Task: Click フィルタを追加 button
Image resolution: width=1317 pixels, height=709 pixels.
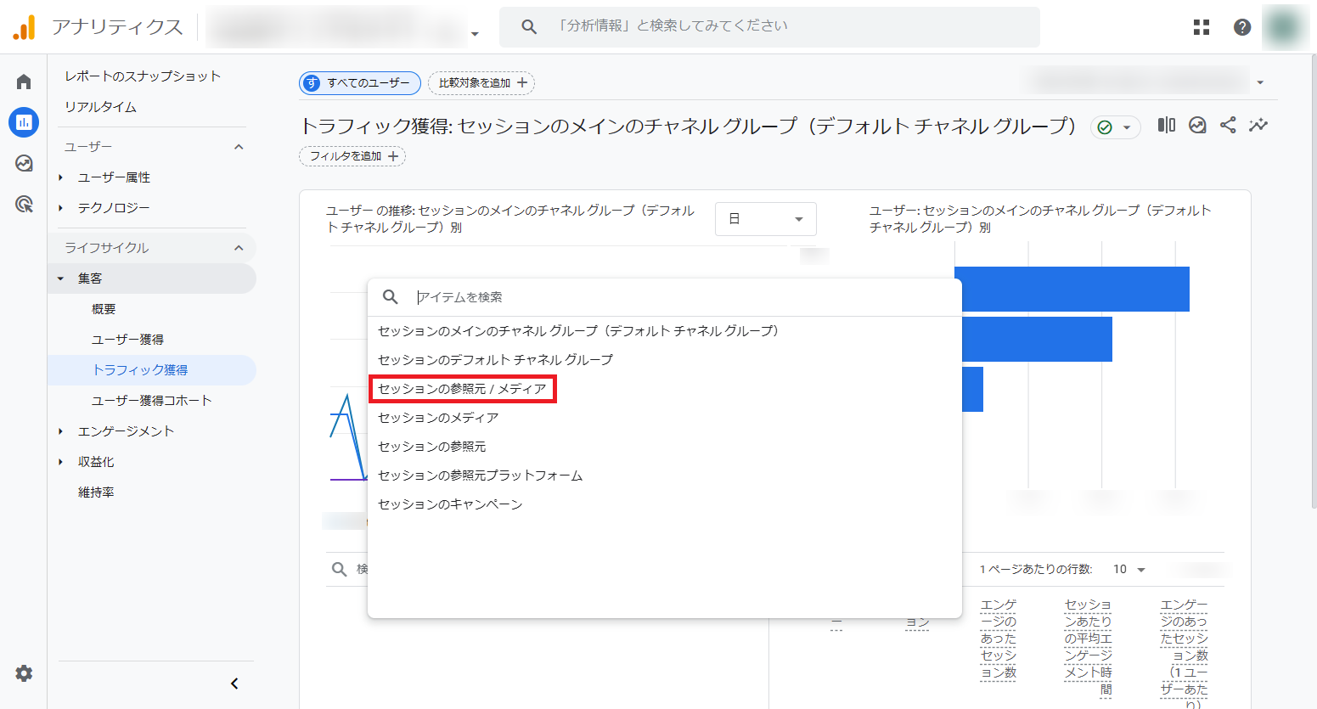Action: 352,156
